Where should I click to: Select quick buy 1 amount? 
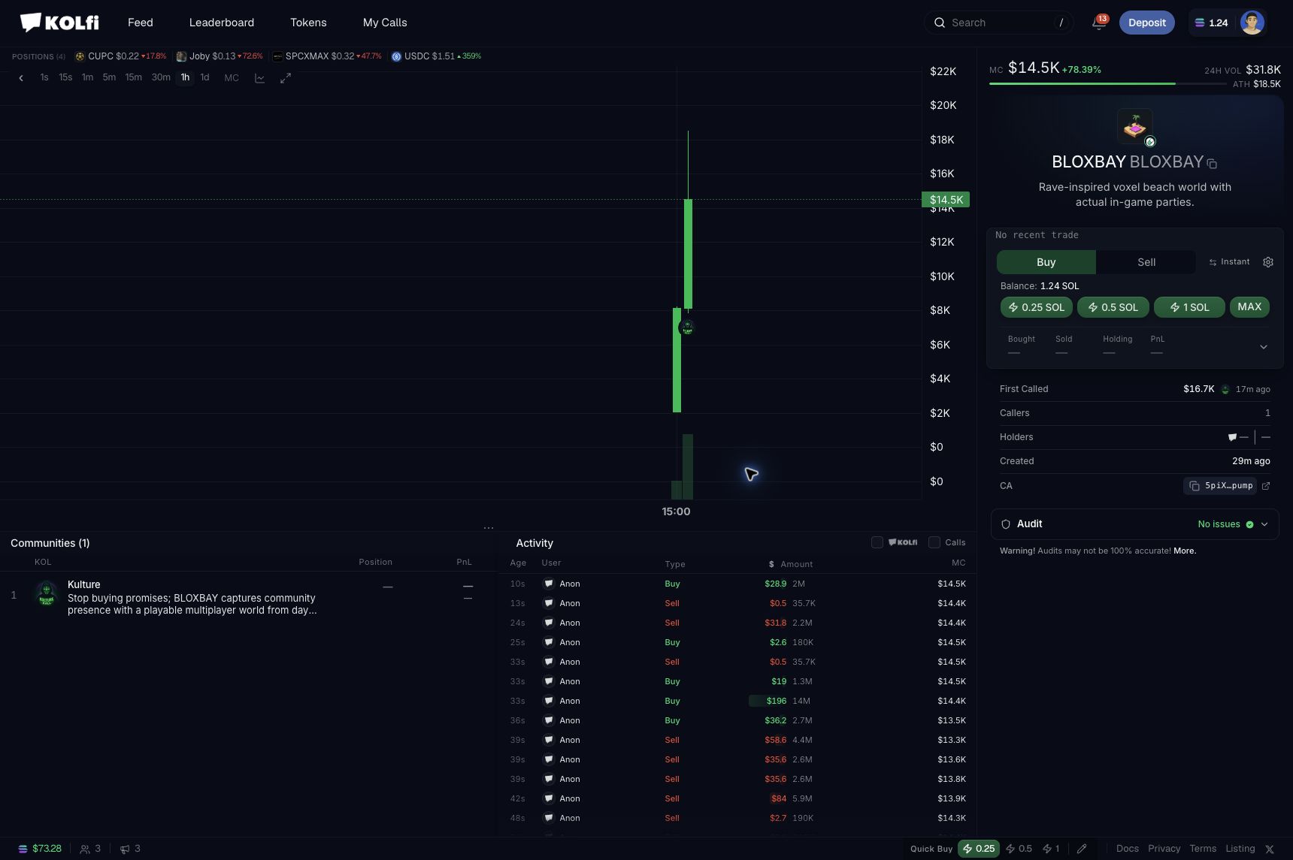coord(1051,849)
